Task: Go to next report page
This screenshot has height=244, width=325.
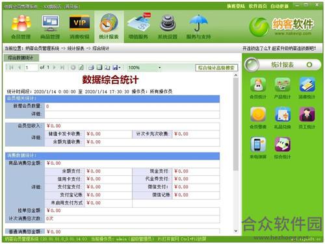Action: pyautogui.click(x=55, y=67)
